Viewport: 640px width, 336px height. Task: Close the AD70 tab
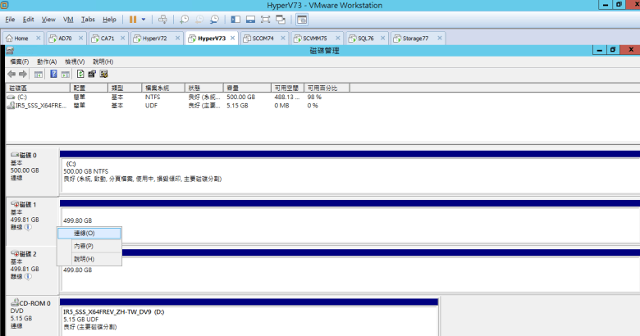(x=80, y=39)
